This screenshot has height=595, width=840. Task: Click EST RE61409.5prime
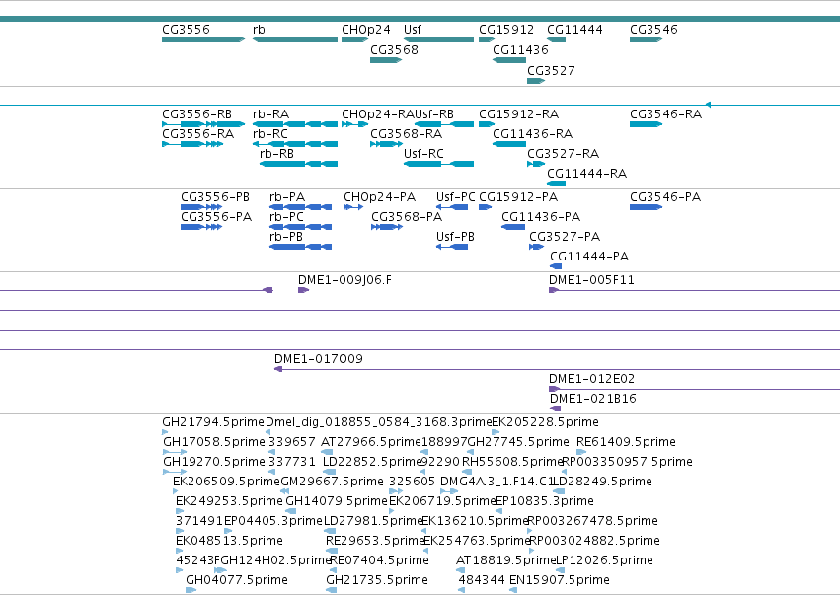(581, 453)
